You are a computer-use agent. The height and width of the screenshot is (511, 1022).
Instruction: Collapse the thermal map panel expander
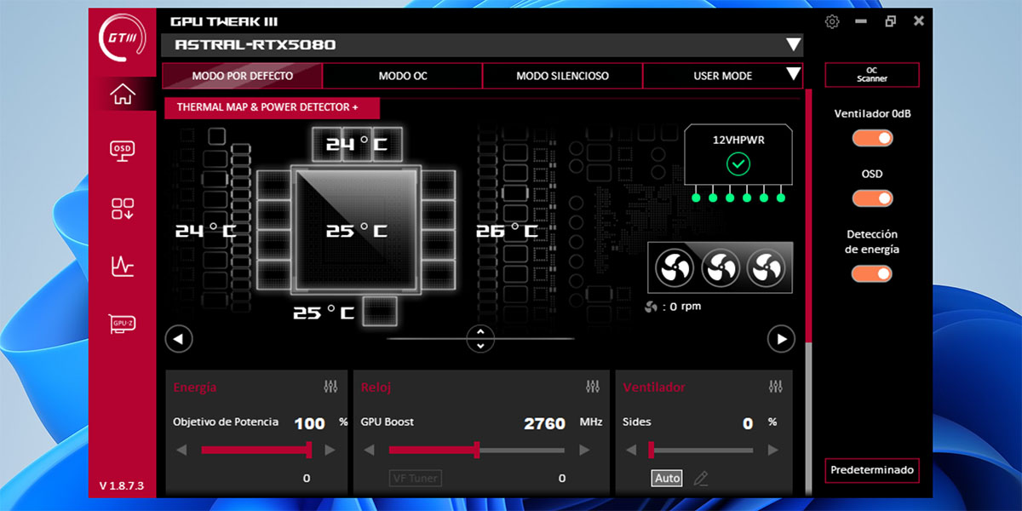(x=480, y=339)
